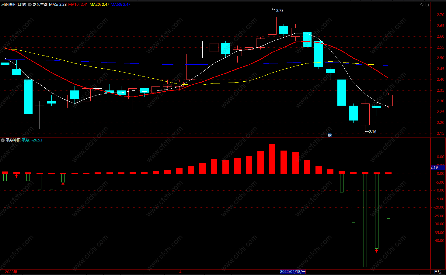The height and width of the screenshot is (275, 446).
Task: Click the blue MA60: 2.47 legend value
Action: coord(120,5)
